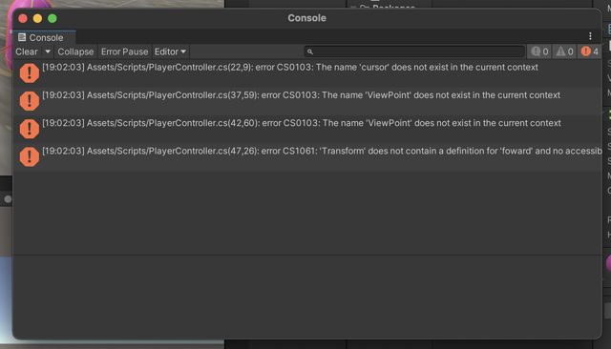The height and width of the screenshot is (349, 611).
Task: Minimize the Console window with yellow button
Action: (37, 18)
